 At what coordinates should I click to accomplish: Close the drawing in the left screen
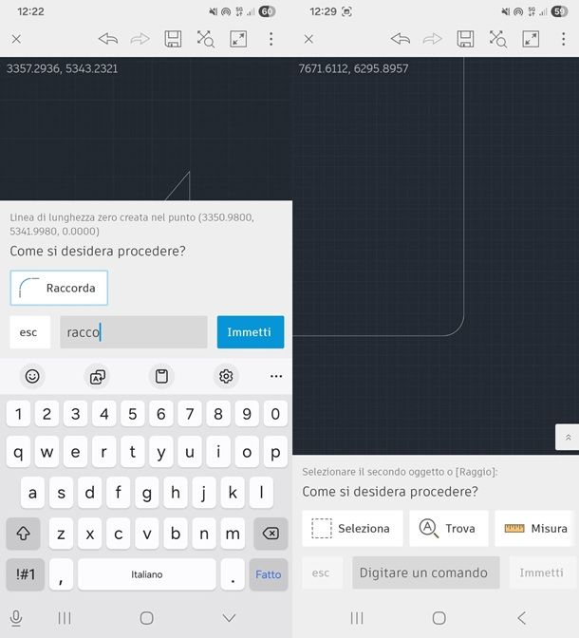(16, 39)
